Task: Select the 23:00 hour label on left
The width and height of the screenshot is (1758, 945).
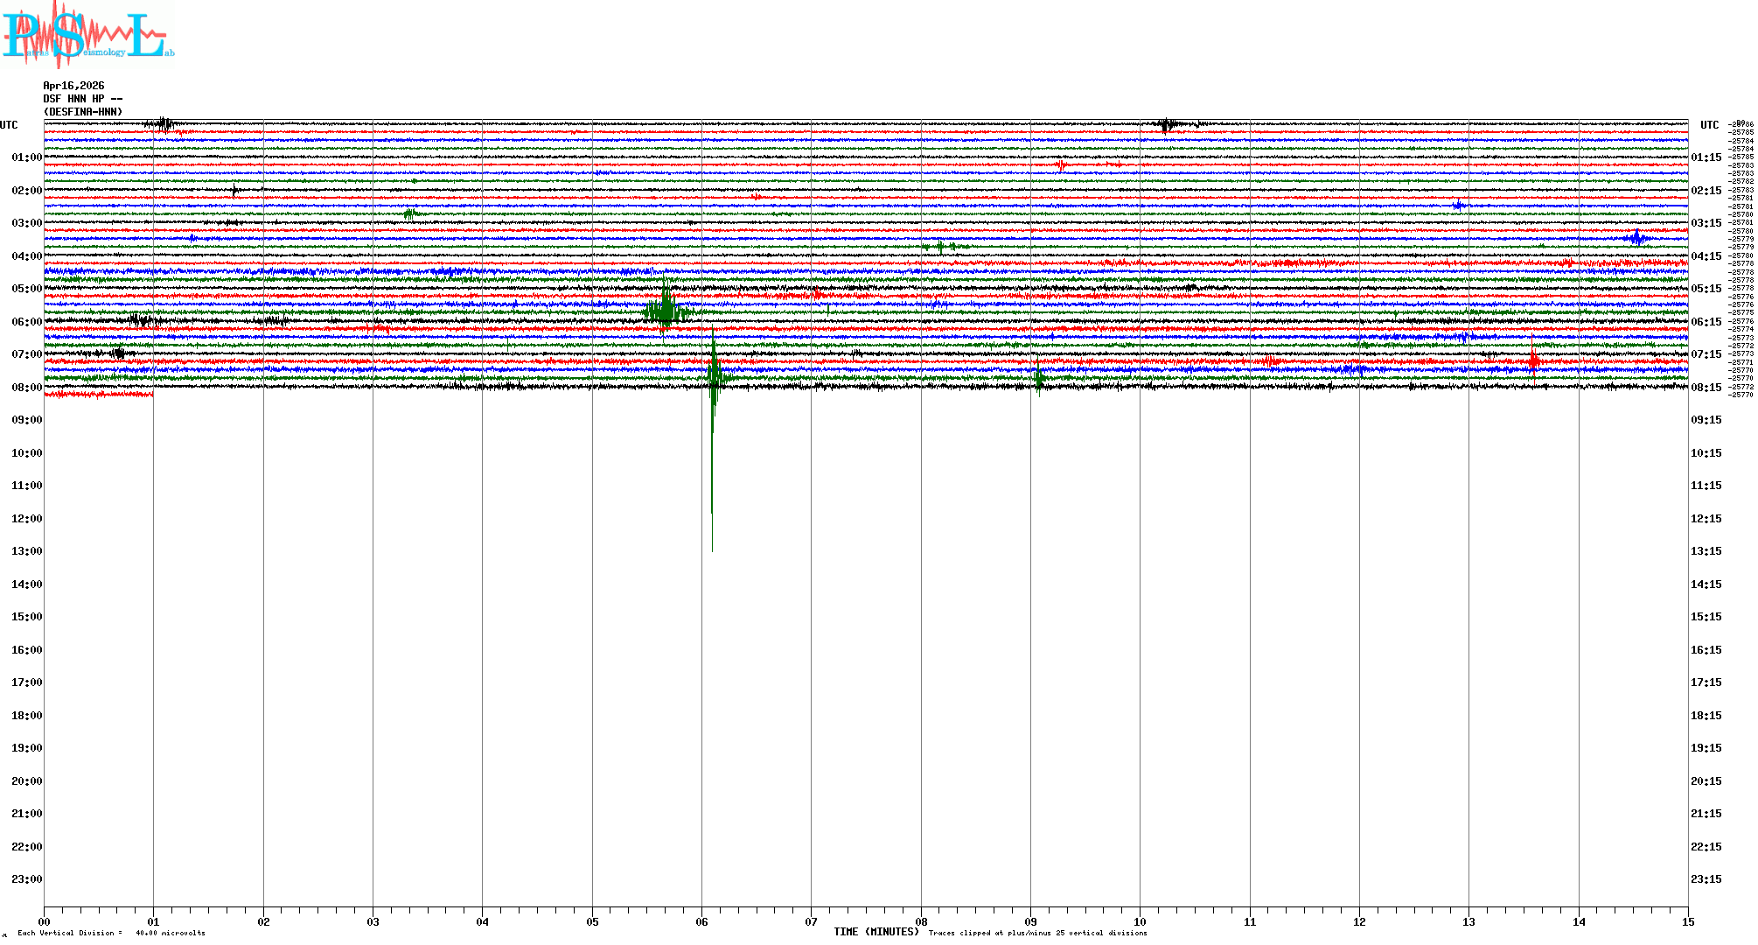Action: (26, 879)
